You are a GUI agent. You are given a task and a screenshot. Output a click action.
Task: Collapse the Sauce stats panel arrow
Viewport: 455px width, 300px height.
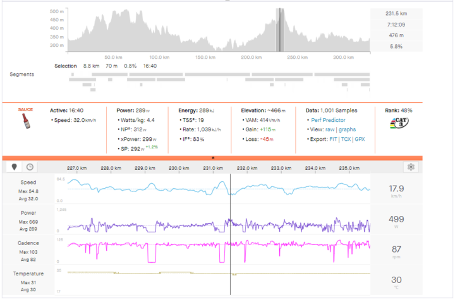click(x=213, y=158)
